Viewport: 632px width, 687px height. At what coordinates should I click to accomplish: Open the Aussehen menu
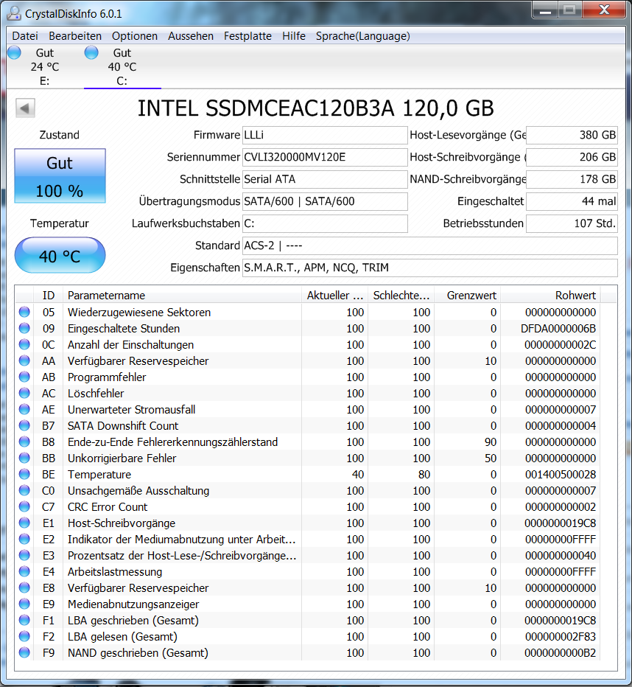(191, 36)
